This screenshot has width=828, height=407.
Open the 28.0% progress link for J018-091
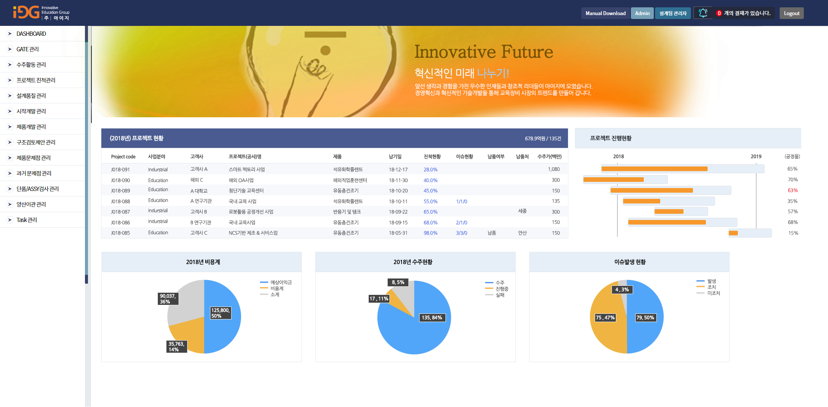point(430,169)
